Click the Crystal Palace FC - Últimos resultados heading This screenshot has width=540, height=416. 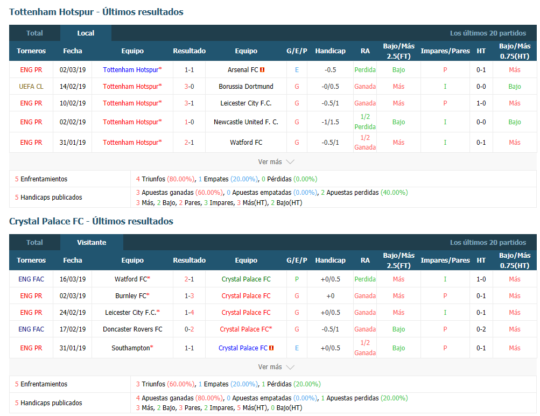91,221
